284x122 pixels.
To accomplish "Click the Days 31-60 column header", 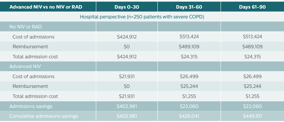I will pyautogui.click(x=189, y=7).
